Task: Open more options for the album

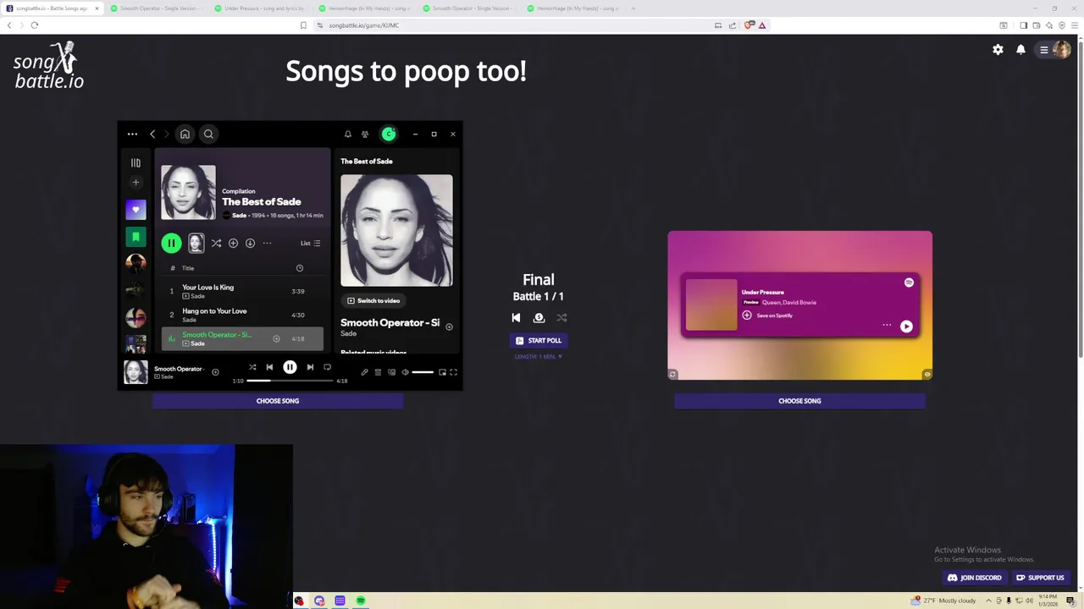Action: (267, 244)
